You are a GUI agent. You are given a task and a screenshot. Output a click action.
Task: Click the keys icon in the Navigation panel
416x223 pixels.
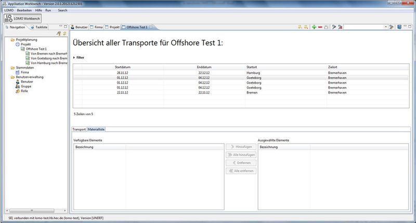(x=59, y=33)
